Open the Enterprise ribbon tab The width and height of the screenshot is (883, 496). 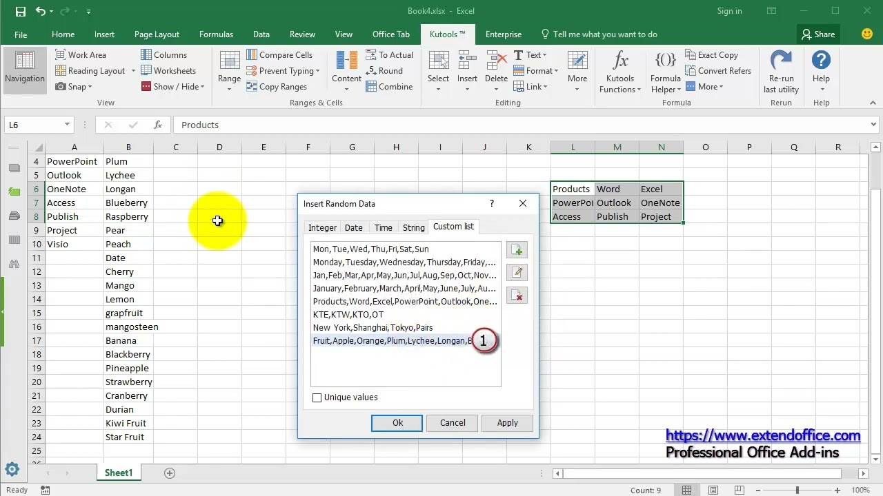(504, 34)
